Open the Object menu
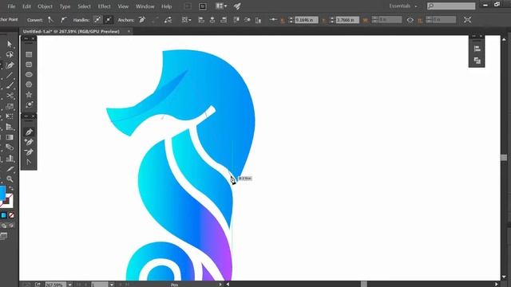 45,6
